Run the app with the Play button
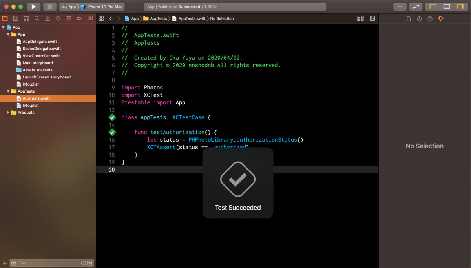This screenshot has height=268, width=471. (34, 7)
